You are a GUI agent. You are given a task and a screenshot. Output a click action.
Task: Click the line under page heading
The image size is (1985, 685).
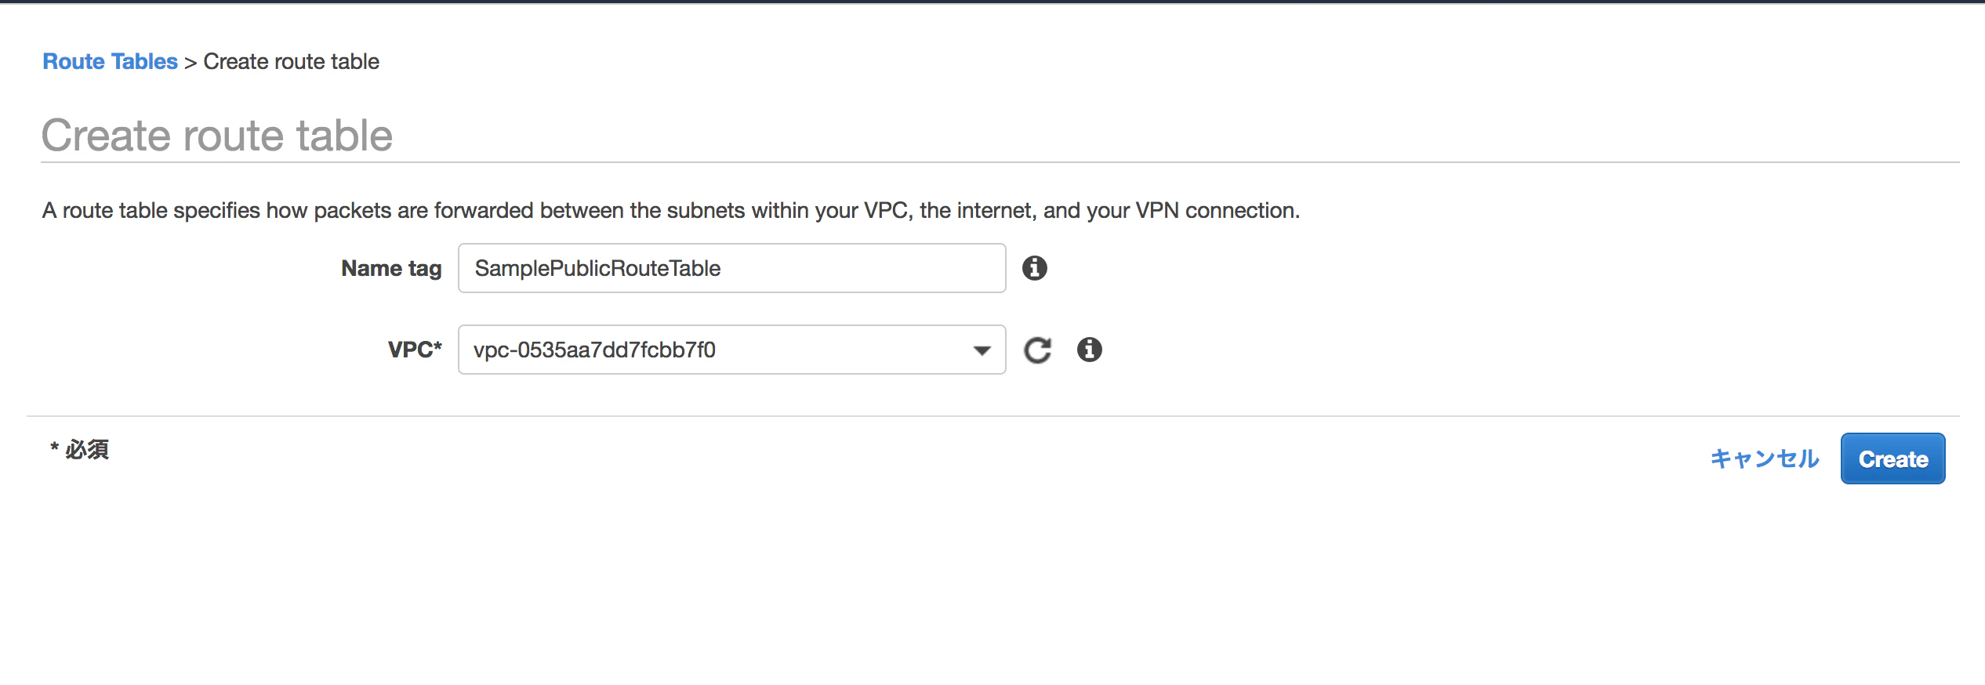[1000, 162]
